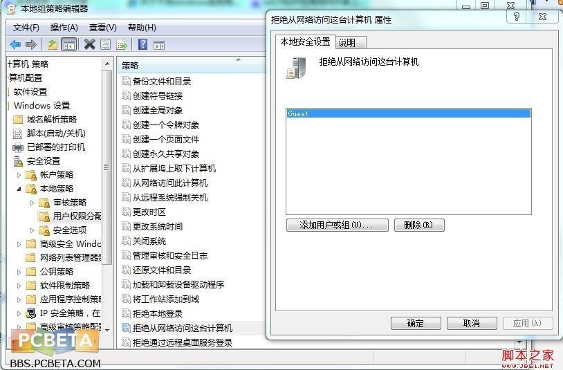This screenshot has height=370, width=563.
Task: Click the Export list toolbar icon
Action: [122, 45]
